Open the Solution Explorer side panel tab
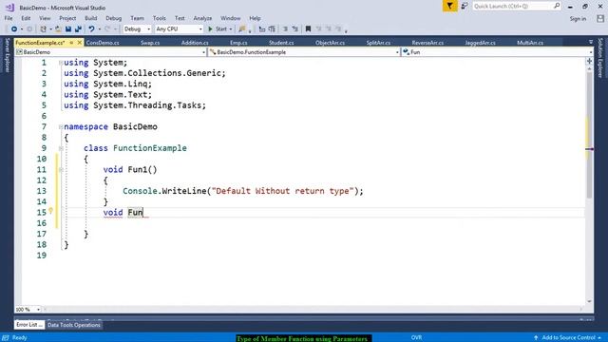Screen dimensions: 608x342 coord(600,58)
